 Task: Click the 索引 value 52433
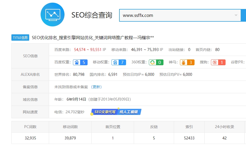[x=189, y=138]
